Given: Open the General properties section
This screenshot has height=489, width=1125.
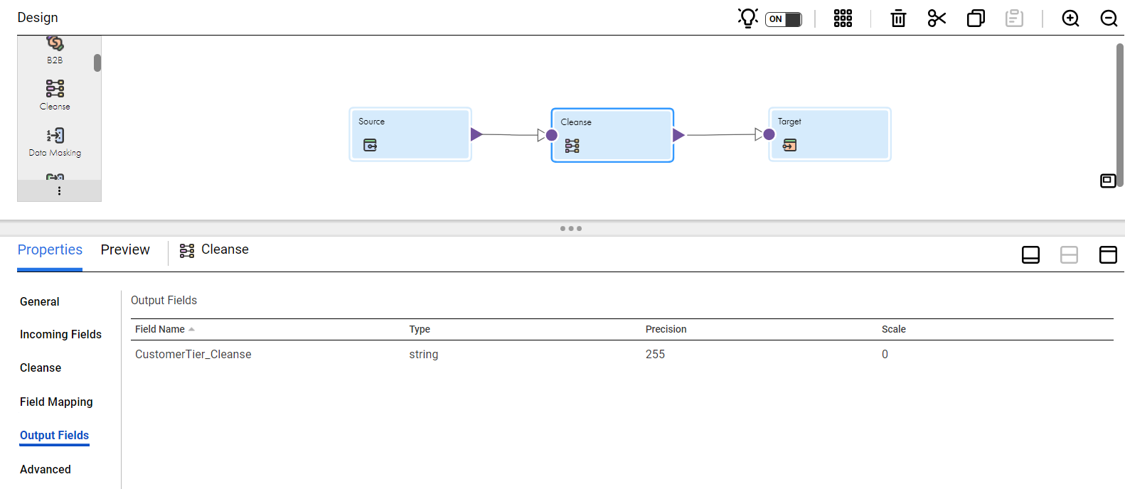Looking at the screenshot, I should tap(40, 301).
